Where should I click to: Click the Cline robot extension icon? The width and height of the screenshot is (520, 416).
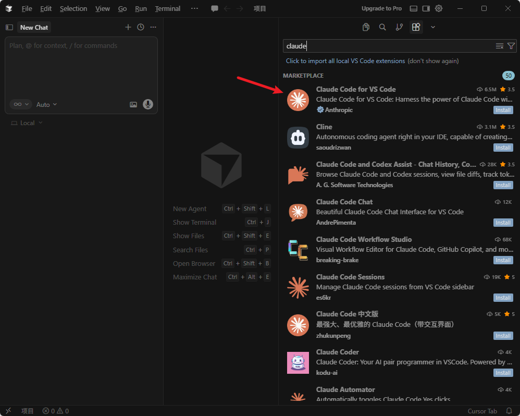point(298,137)
